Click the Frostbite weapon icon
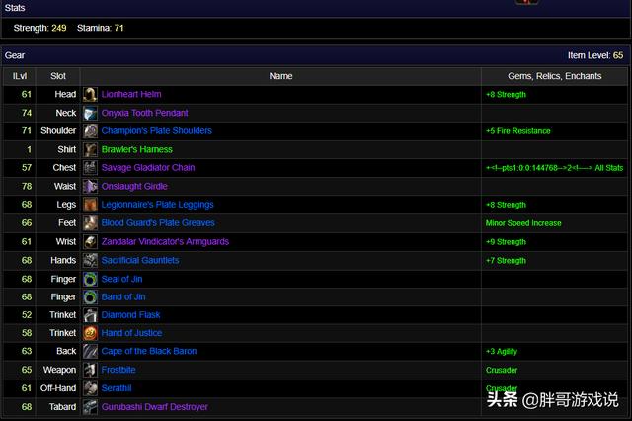Image resolution: width=632 pixels, height=421 pixels. pyautogui.click(x=91, y=371)
